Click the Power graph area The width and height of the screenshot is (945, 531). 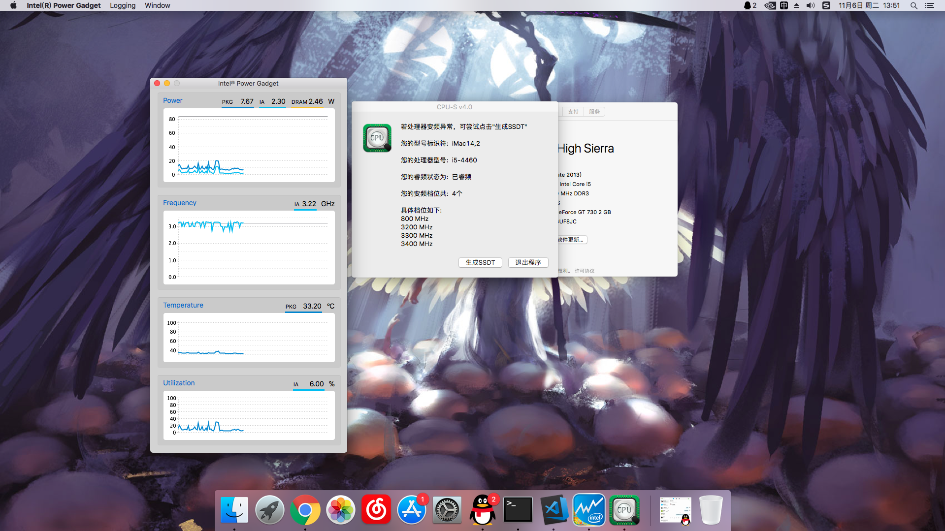(x=249, y=145)
